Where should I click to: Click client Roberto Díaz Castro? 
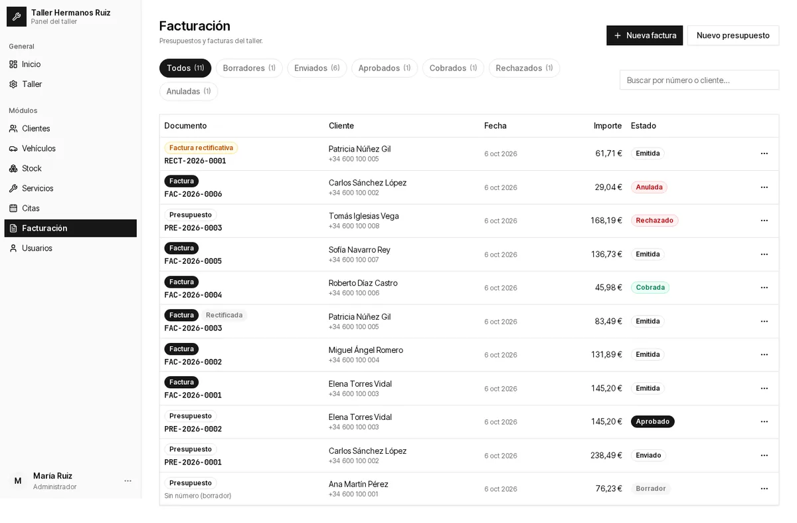(363, 284)
